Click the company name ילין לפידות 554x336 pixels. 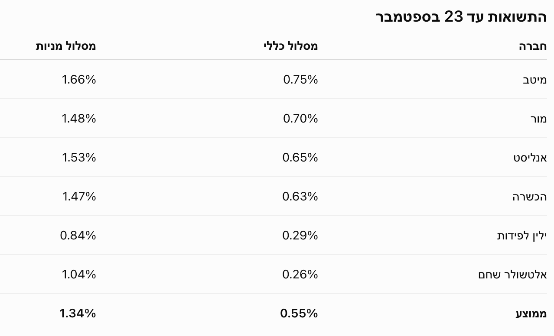522,236
